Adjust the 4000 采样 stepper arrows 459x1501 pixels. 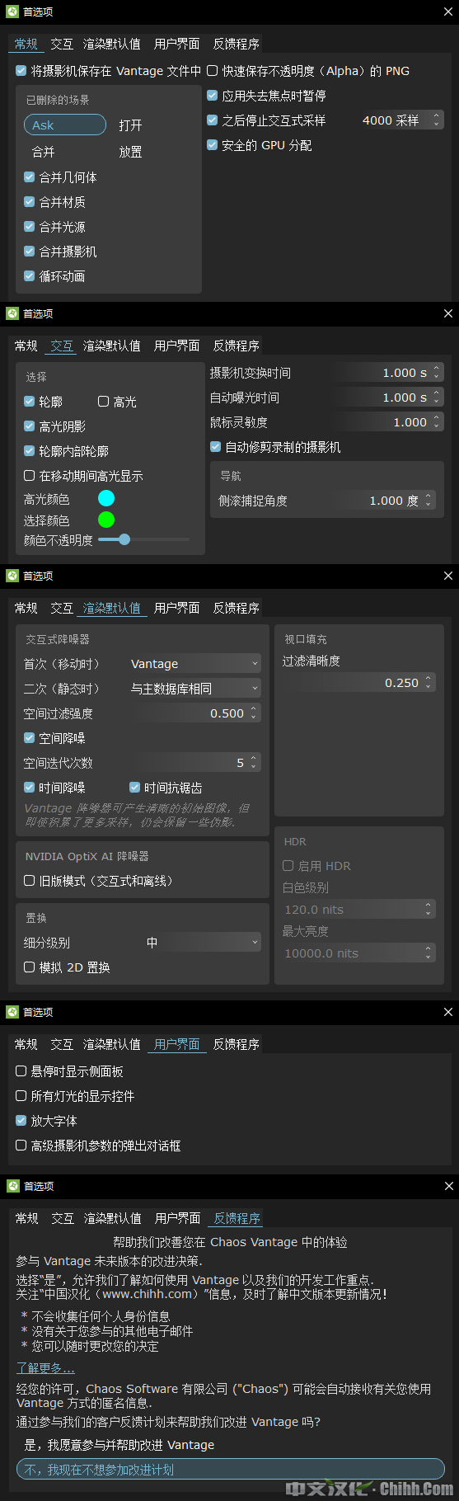pyautogui.click(x=436, y=120)
